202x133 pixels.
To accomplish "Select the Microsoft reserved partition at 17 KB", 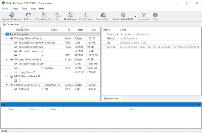I will (50, 64).
